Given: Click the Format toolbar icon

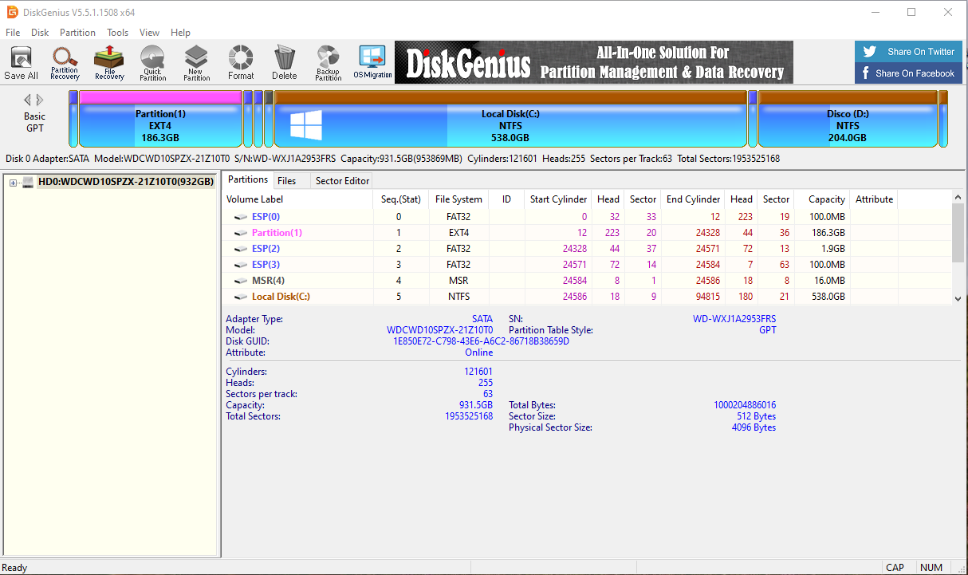Looking at the screenshot, I should (241, 63).
